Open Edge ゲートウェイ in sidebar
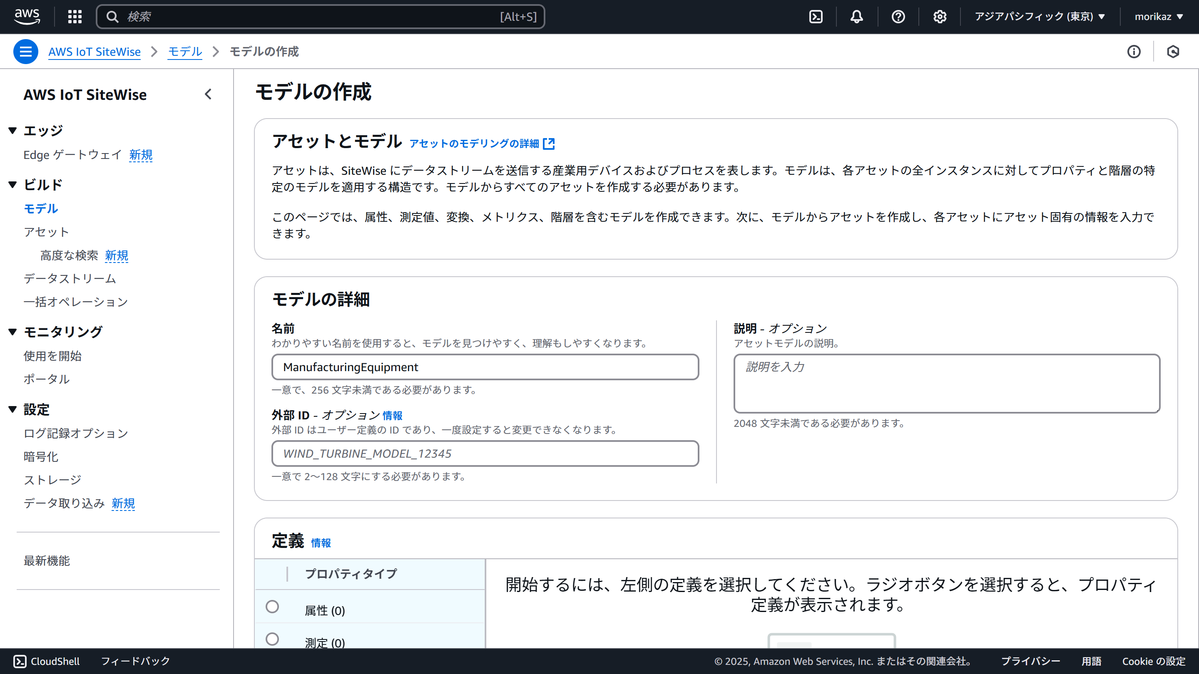This screenshot has width=1199, height=674. (73, 155)
